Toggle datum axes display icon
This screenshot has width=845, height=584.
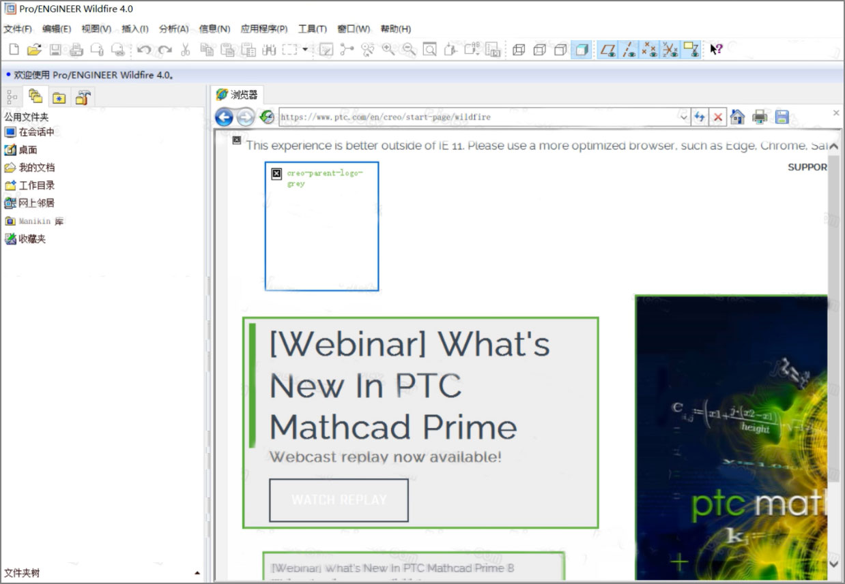pyautogui.click(x=629, y=50)
